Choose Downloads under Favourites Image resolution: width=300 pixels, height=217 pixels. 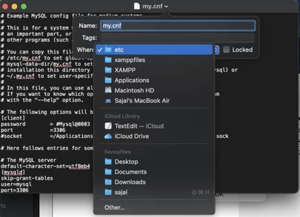[x=154, y=182]
